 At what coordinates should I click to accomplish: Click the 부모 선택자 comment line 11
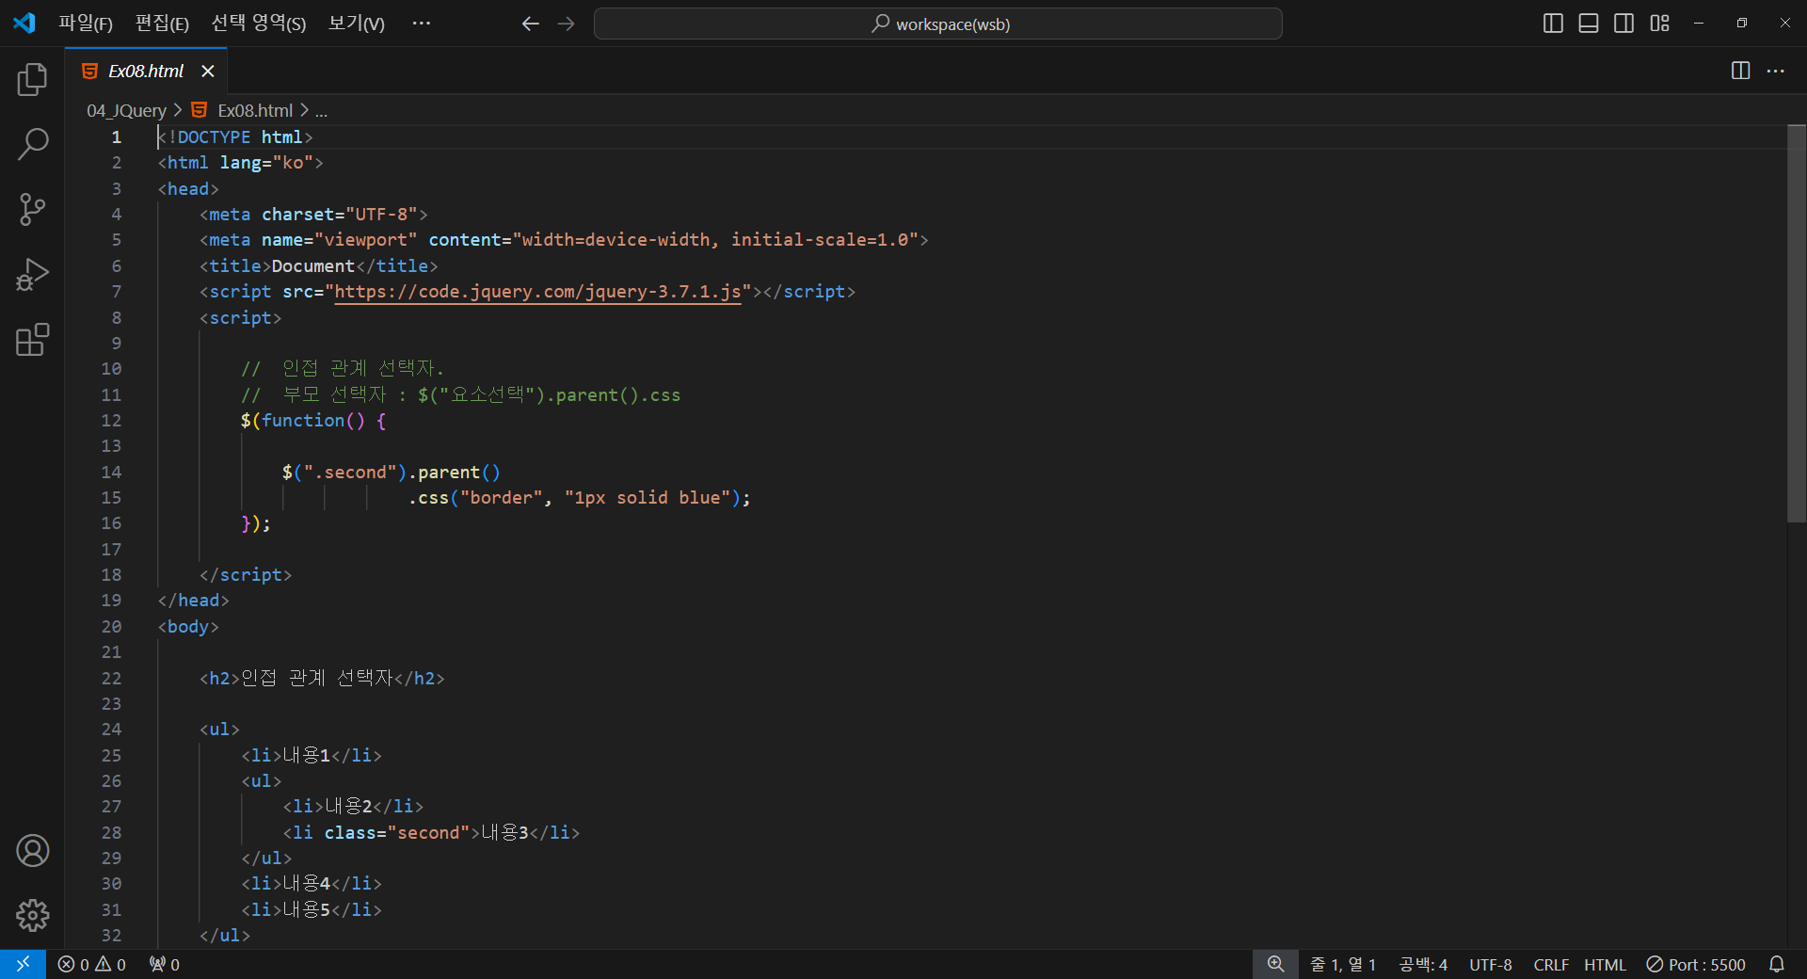point(461,395)
